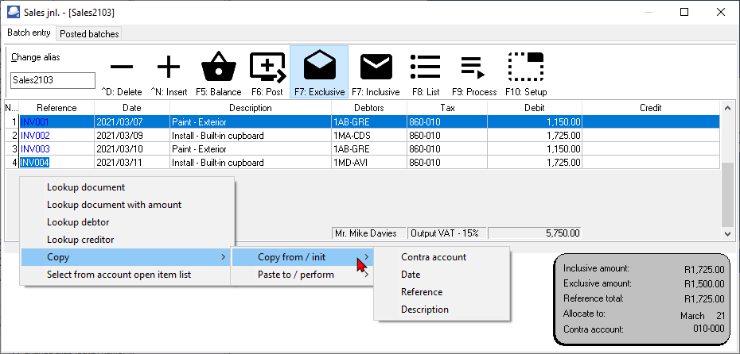The width and height of the screenshot is (740, 354).
Task: Click debtor cell 1MA-CDS
Action: click(x=369, y=136)
